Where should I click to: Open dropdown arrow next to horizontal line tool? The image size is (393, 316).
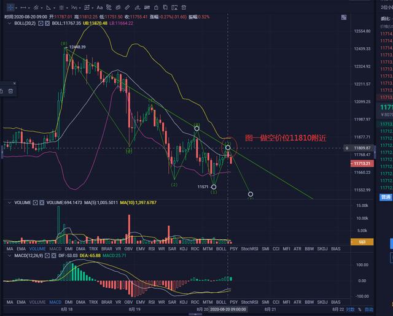coord(29,8)
